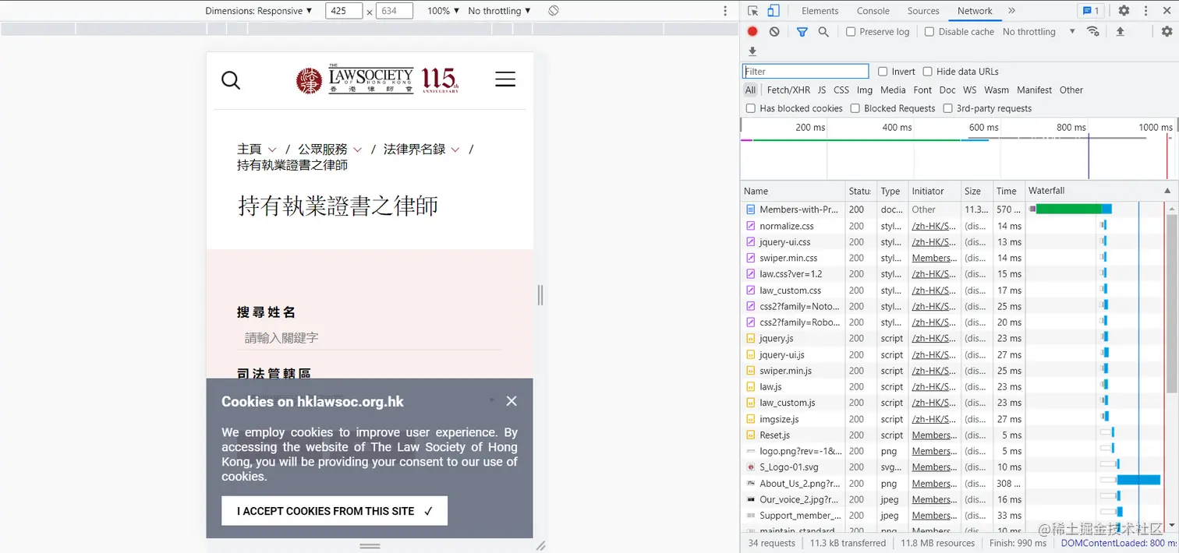
Task: Expand the 法律界名錄 breadcrumb chevron
Action: point(455,150)
